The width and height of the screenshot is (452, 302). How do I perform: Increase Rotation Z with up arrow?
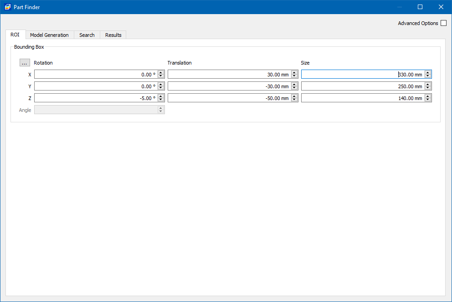(x=161, y=96)
